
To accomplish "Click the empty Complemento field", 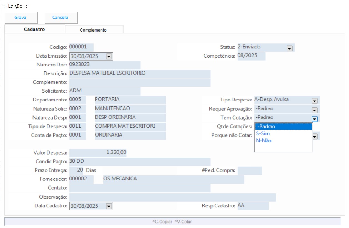I will 139,83.
